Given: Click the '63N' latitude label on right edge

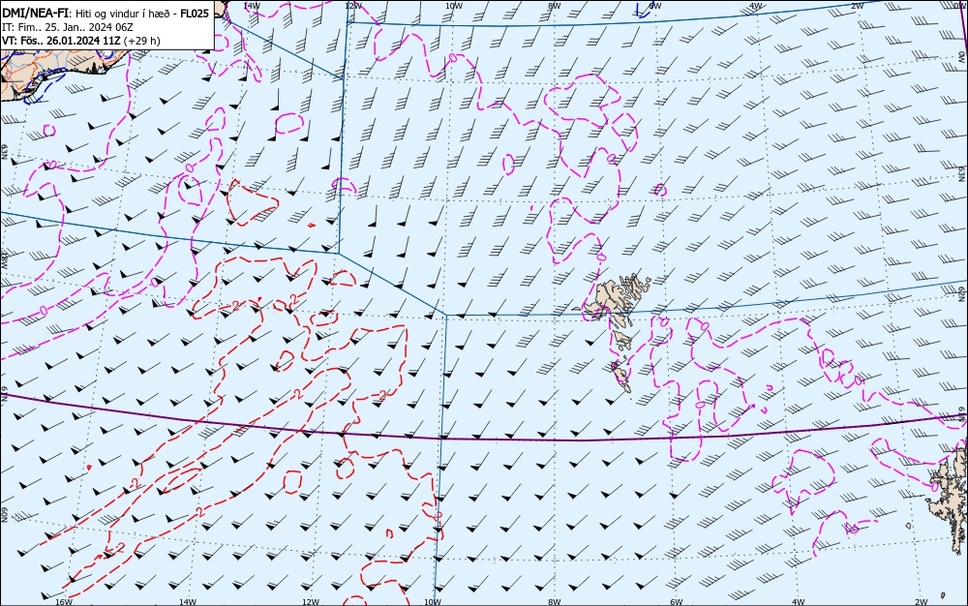Looking at the screenshot, I should pos(962,172).
